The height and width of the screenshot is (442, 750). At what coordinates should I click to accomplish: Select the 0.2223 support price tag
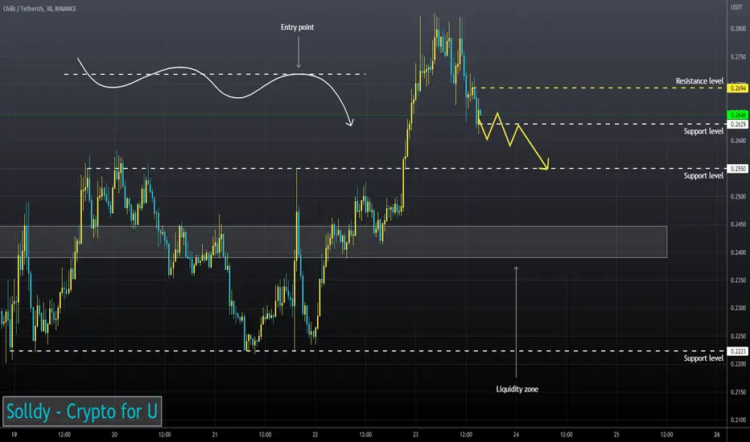click(738, 351)
